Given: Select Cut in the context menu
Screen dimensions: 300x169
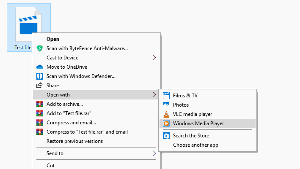Looking at the screenshot, I should pos(51,166).
